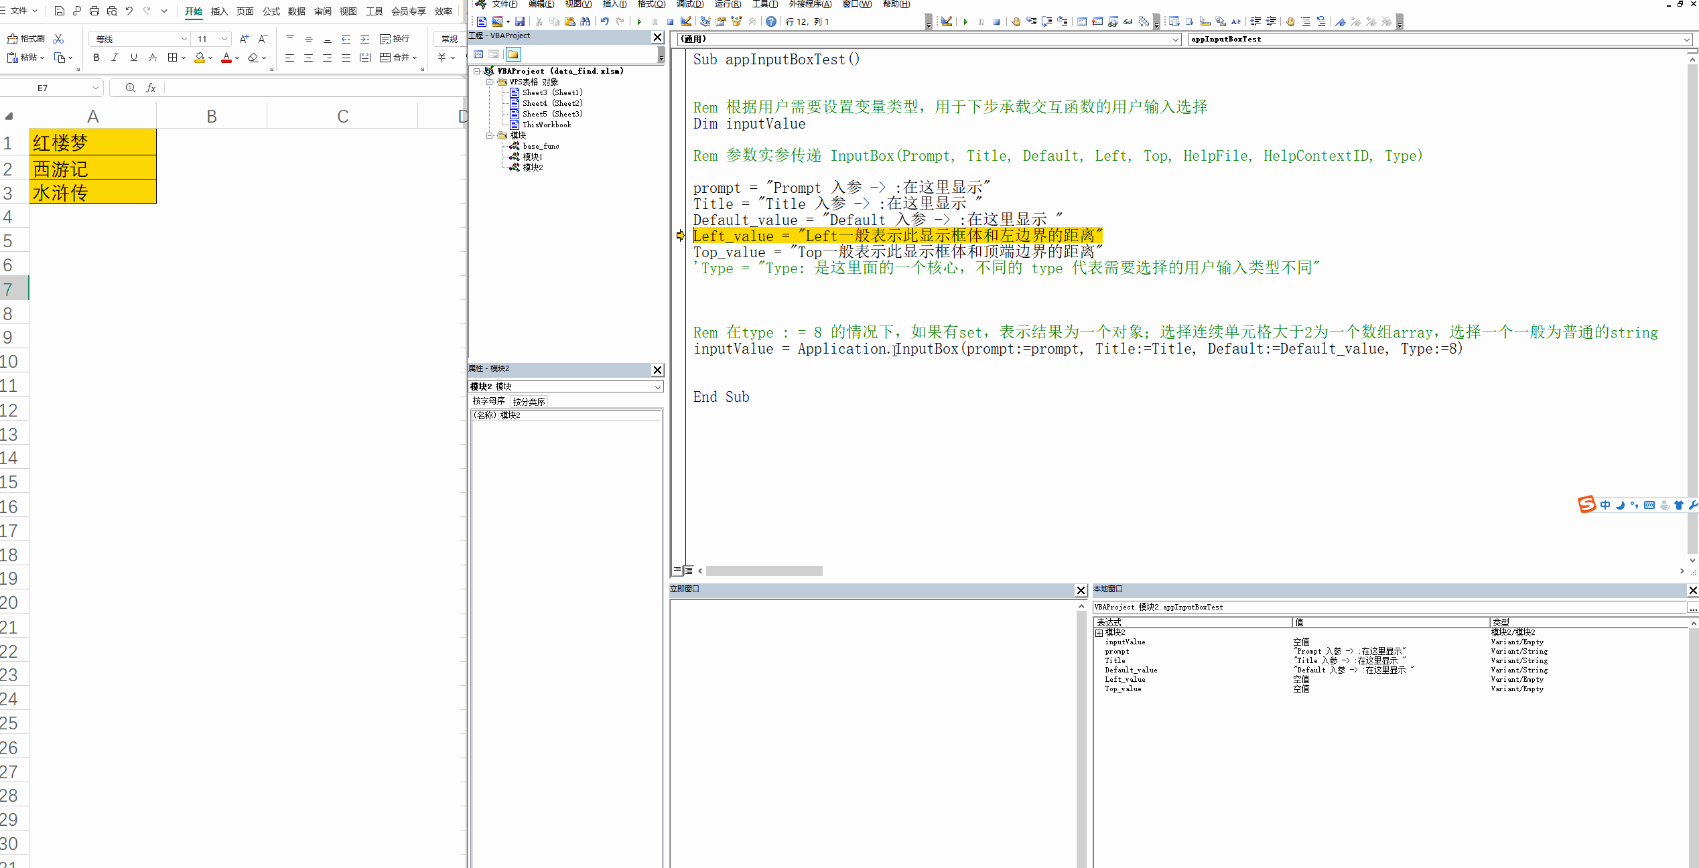
Task: Switch to the 按分类序 properties tab
Action: pos(529,402)
